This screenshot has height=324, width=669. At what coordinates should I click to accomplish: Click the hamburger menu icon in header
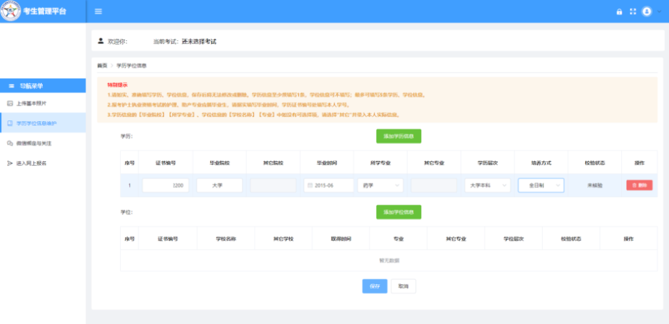click(x=98, y=12)
